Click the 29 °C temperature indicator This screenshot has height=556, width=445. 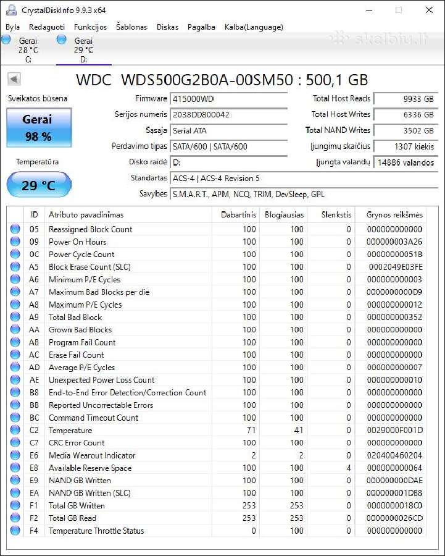[39, 185]
